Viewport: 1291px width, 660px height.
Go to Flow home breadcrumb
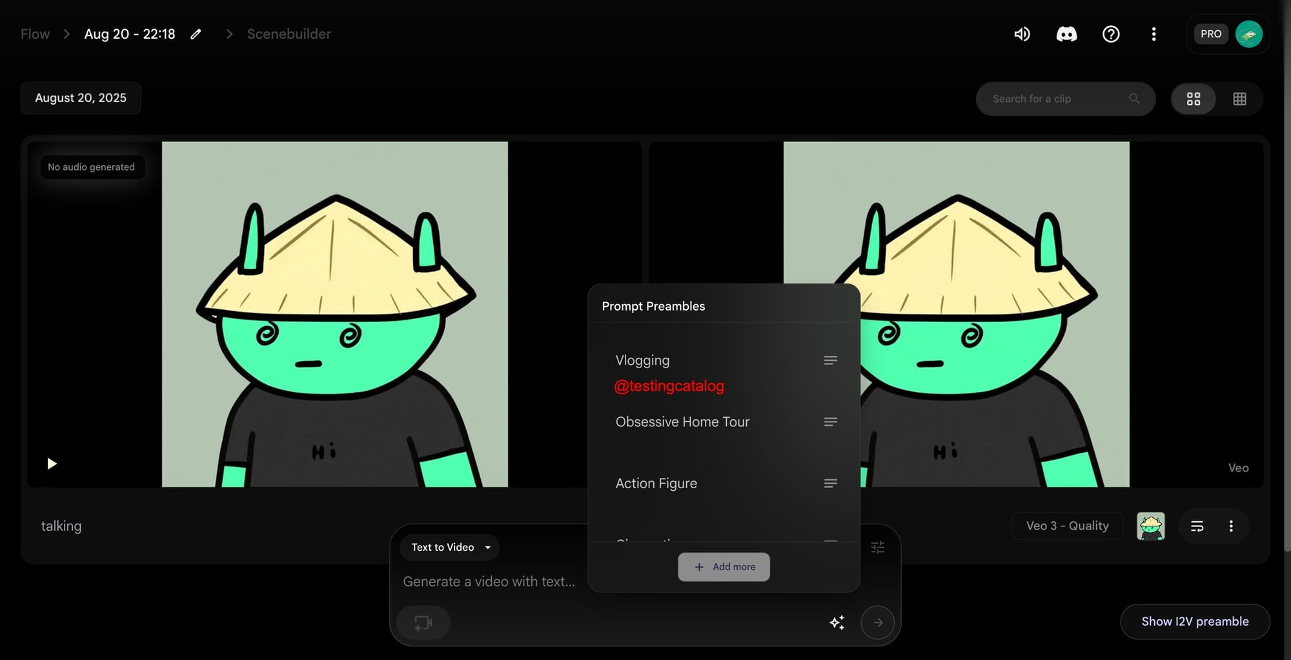[35, 34]
